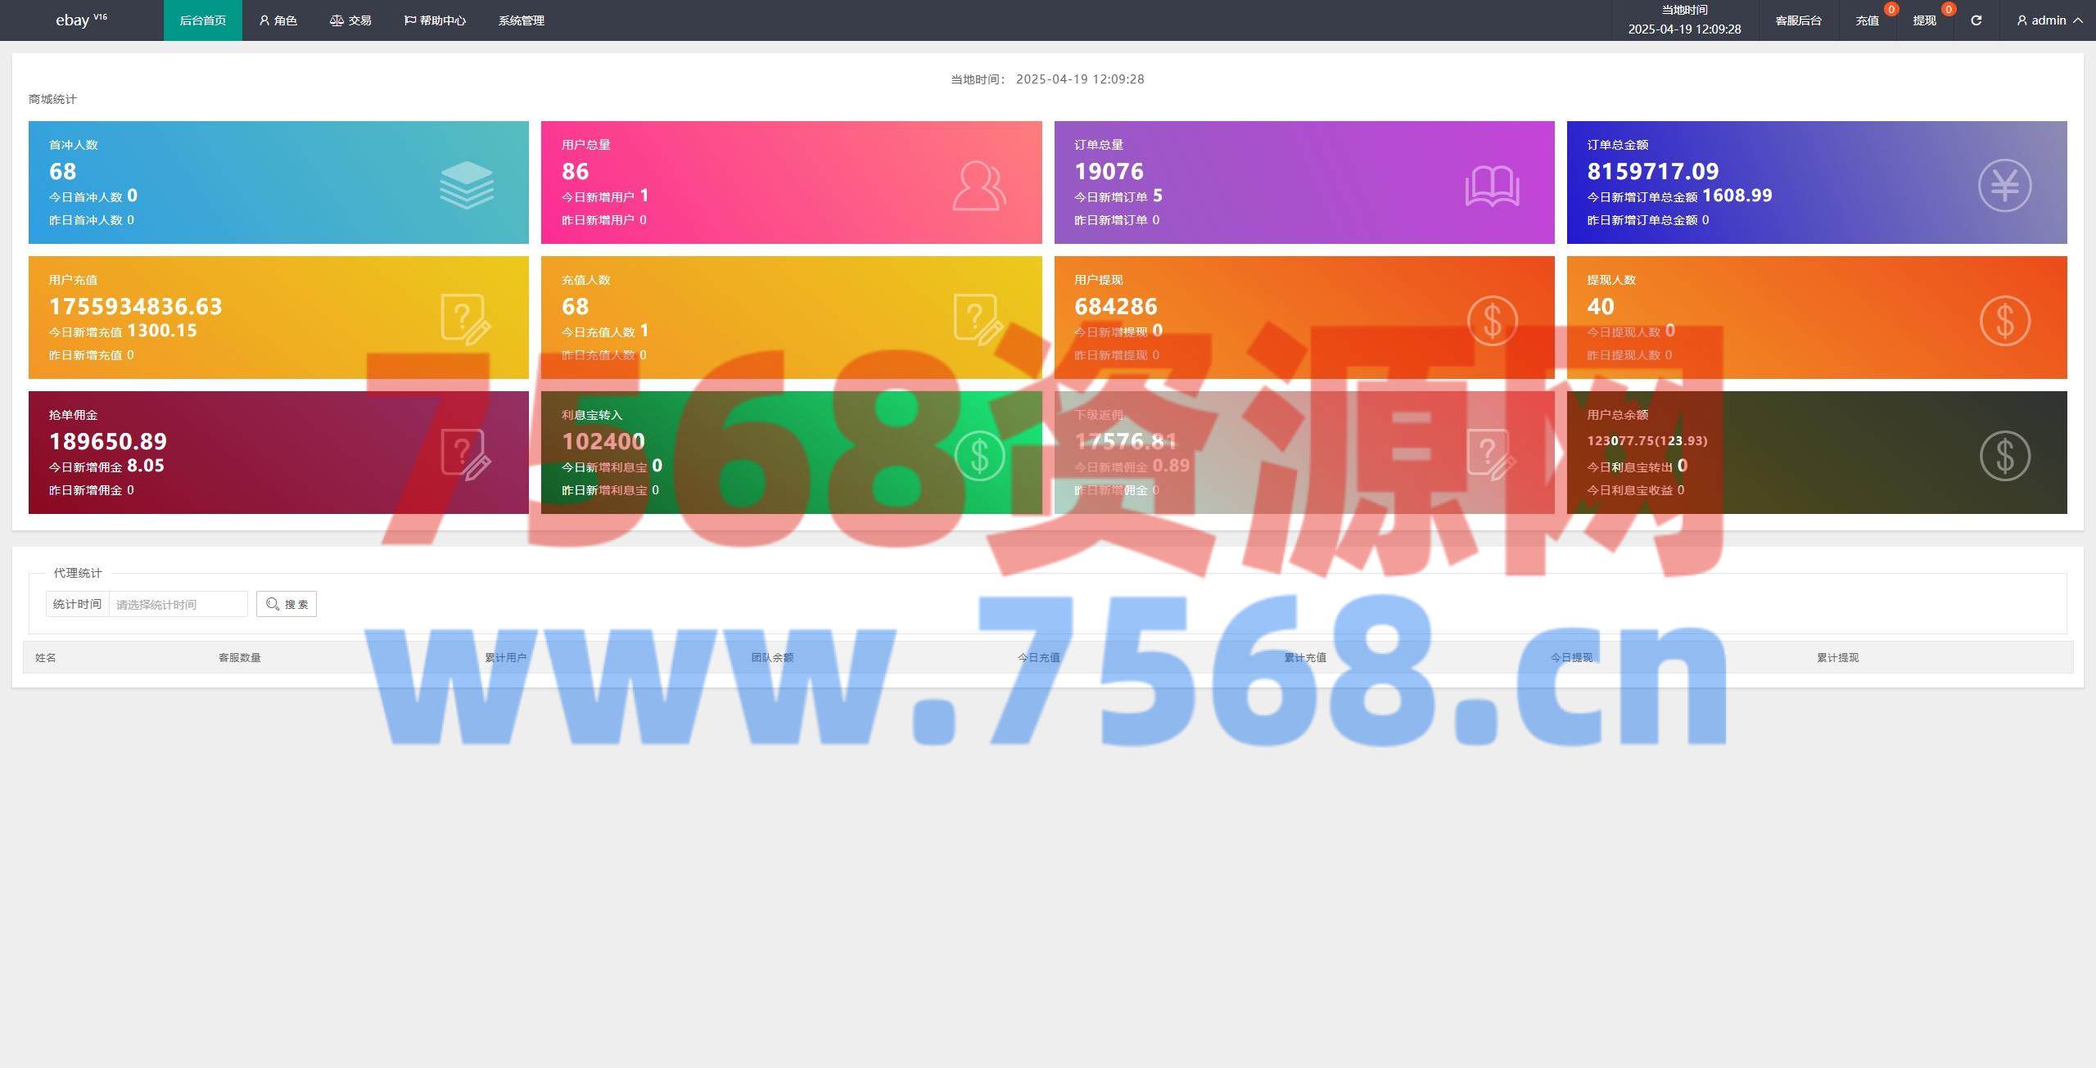Click the edit note icon on 抢单佣金 card
The image size is (2096, 1068).
[x=466, y=455]
